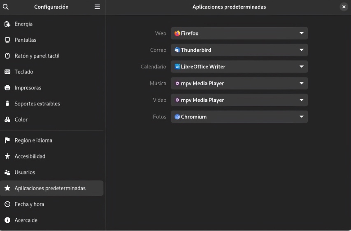Close the Aplicaciones predeterminadas window

pos(344,7)
